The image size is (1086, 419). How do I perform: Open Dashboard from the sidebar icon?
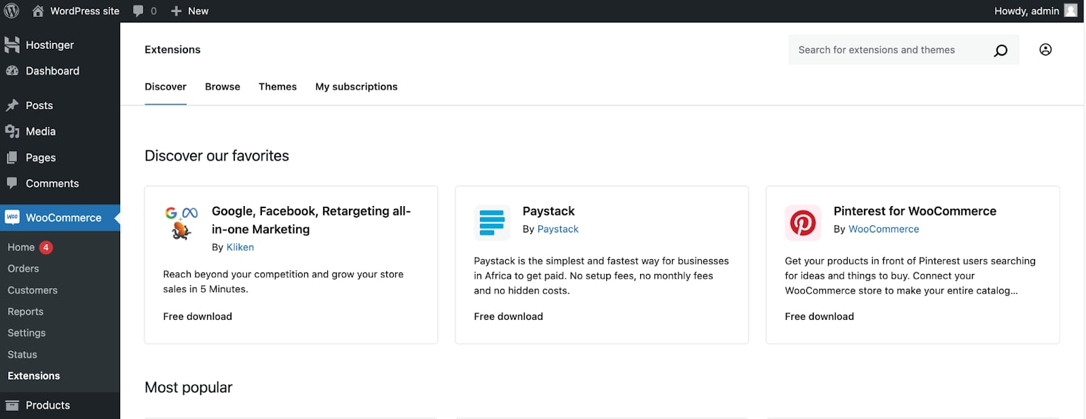(x=14, y=71)
